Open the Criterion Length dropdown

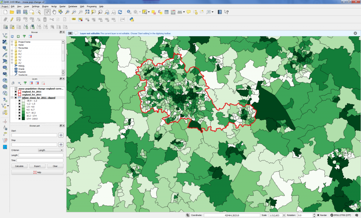pos(50,150)
